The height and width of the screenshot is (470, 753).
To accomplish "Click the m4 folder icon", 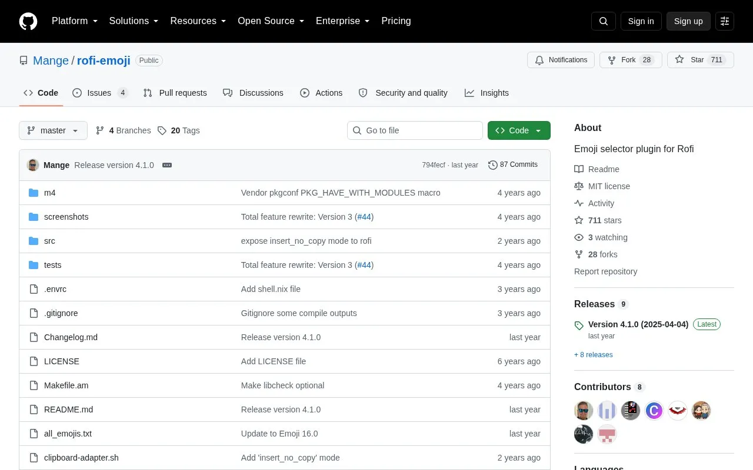I will tap(34, 193).
